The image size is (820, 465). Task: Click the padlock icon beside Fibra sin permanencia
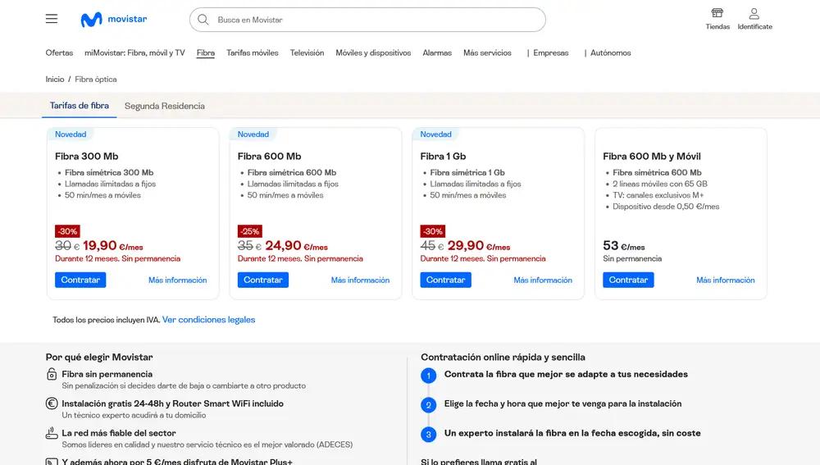51,374
